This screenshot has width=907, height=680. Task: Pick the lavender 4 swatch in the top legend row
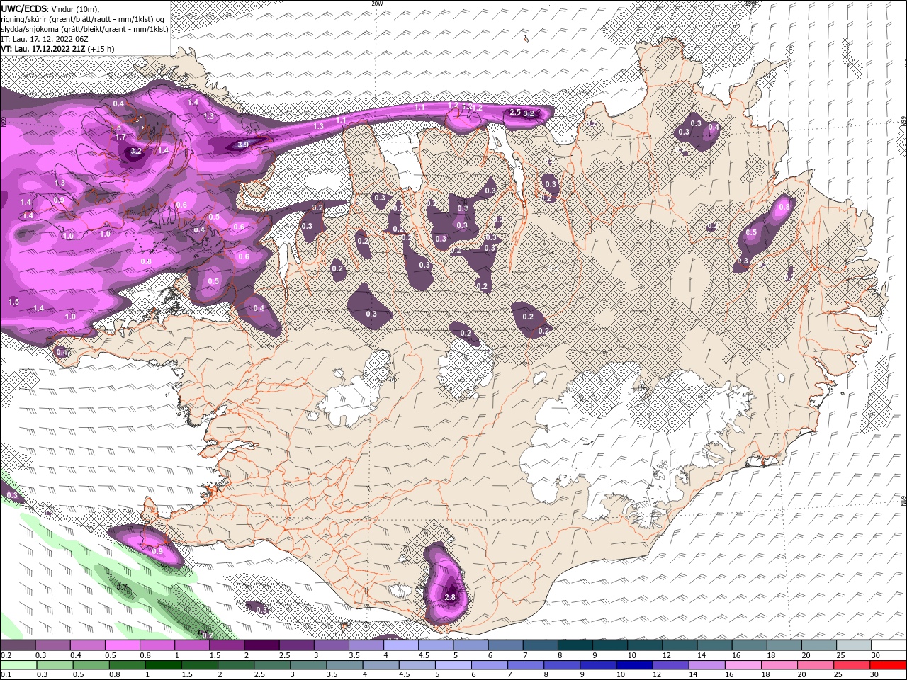click(400, 645)
